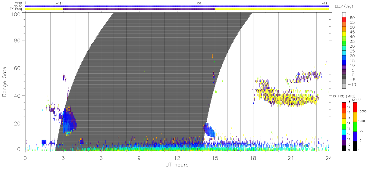Click the "9" UT hours tick label

(139, 158)
